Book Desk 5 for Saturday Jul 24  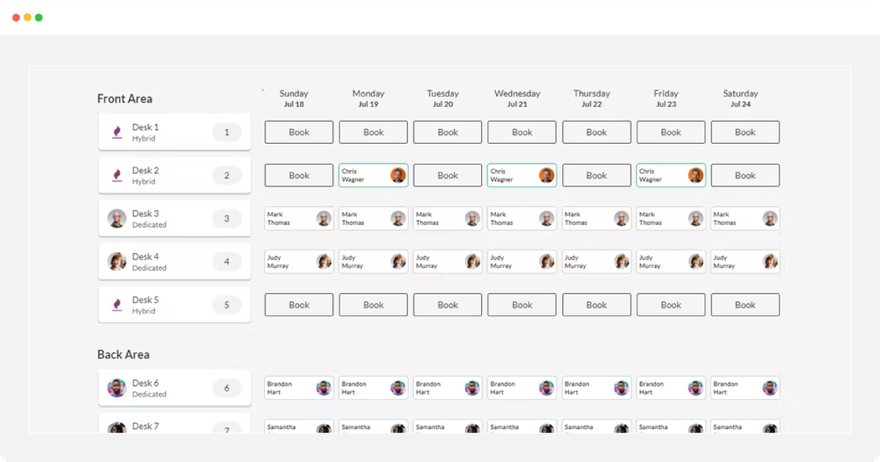pos(745,305)
